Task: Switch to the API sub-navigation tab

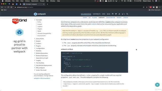Action: click(89, 18)
